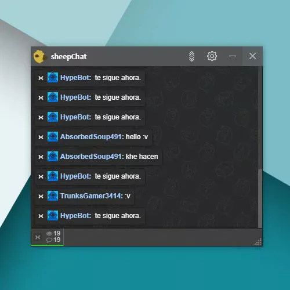The image size is (290, 290).
Task: Click HypeBot name in second message
Action: (x=75, y=97)
